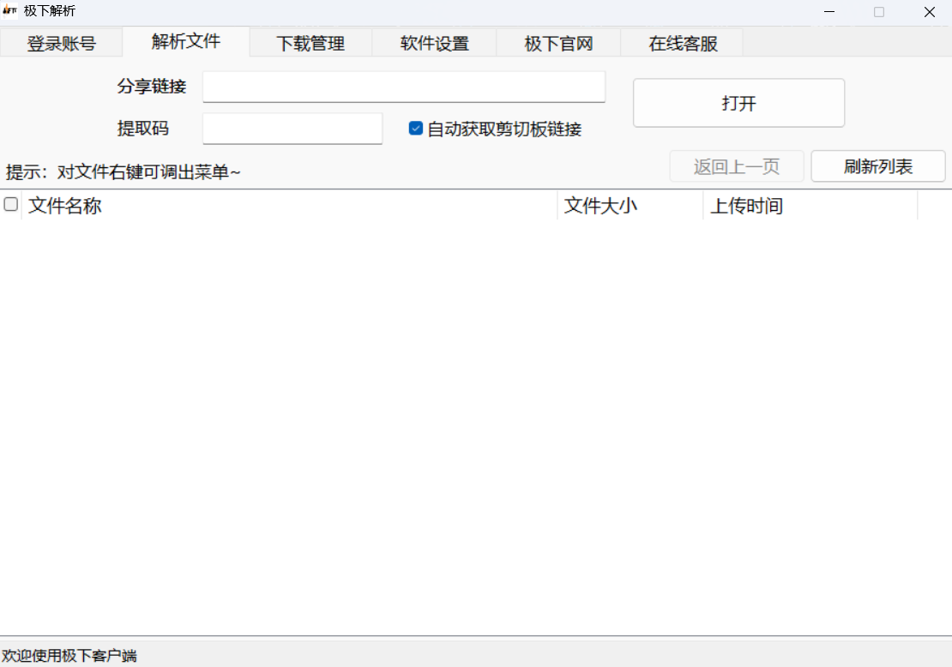Visit the 极下官网 page

[x=557, y=43]
